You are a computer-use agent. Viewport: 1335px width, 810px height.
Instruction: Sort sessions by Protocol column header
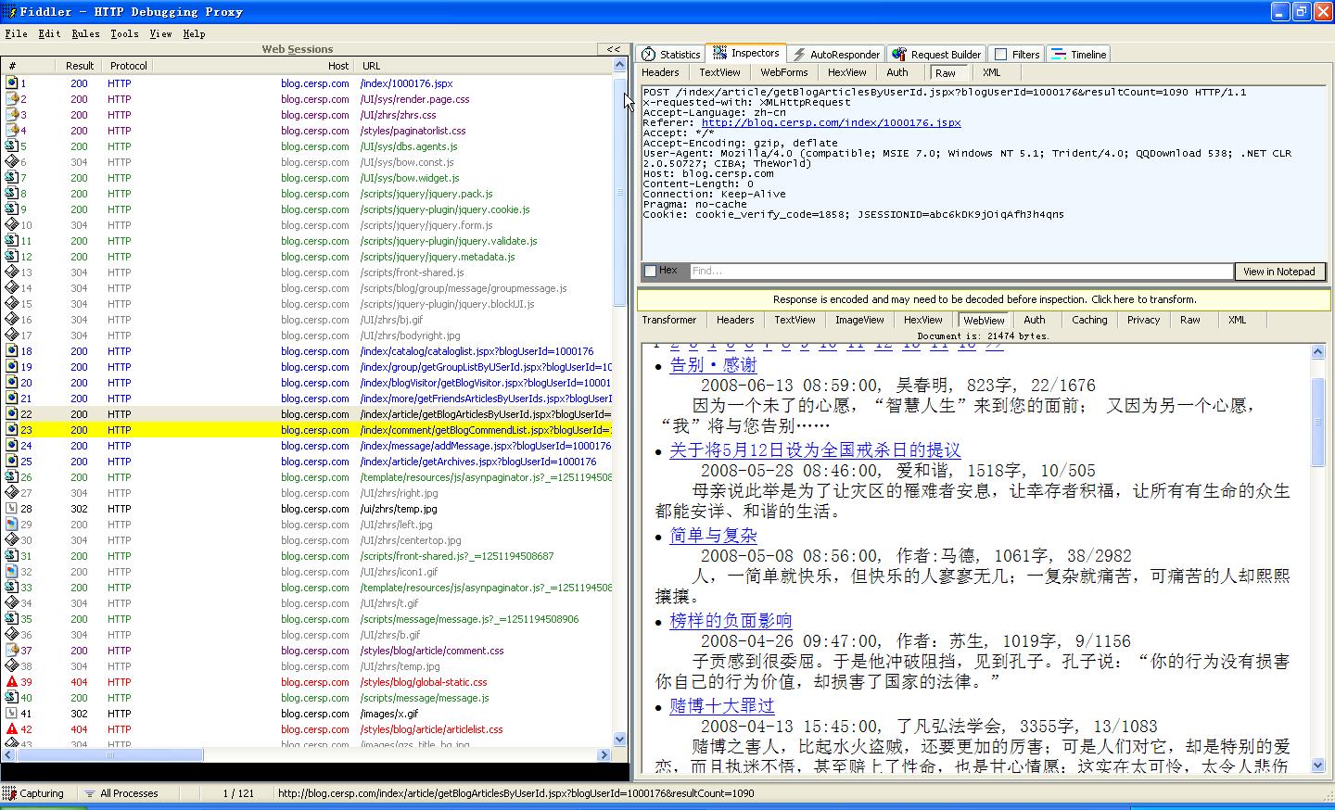[129, 66]
